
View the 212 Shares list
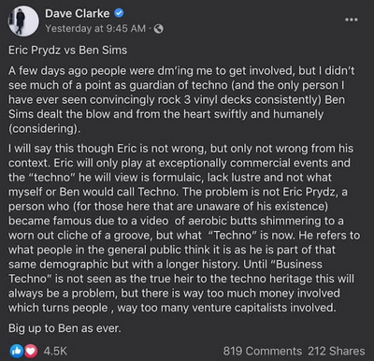coord(337,351)
